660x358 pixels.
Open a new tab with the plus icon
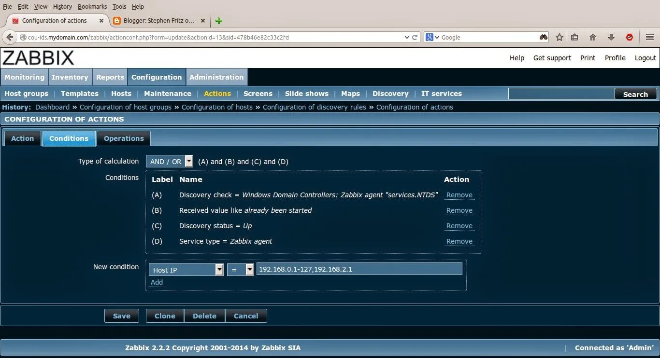(x=219, y=21)
